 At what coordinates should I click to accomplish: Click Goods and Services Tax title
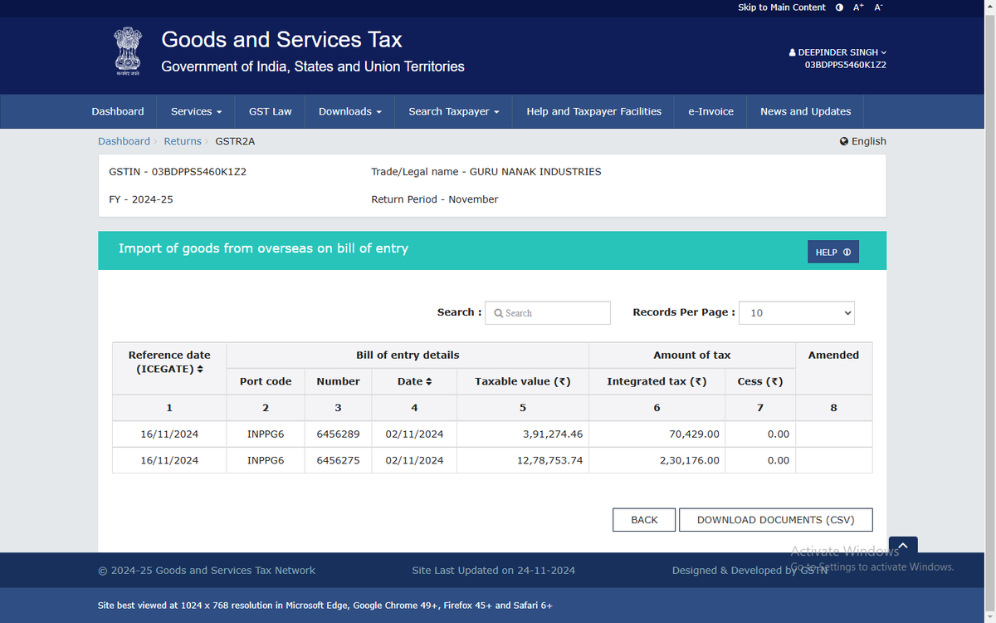pos(281,40)
